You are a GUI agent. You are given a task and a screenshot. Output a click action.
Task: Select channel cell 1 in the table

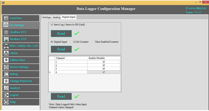(71, 62)
